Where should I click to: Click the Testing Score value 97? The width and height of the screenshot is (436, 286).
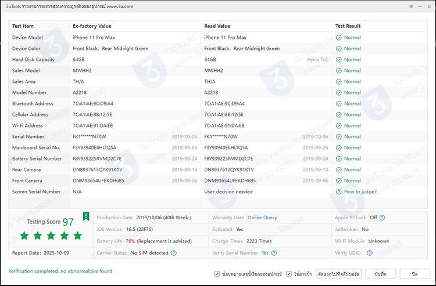[x=68, y=222]
